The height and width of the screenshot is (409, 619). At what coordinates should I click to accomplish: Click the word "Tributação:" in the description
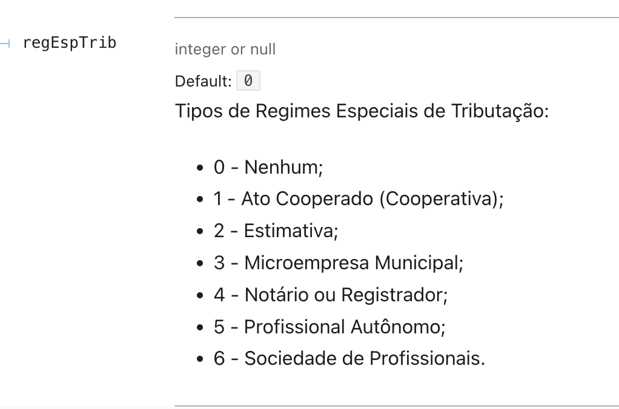pos(500,111)
